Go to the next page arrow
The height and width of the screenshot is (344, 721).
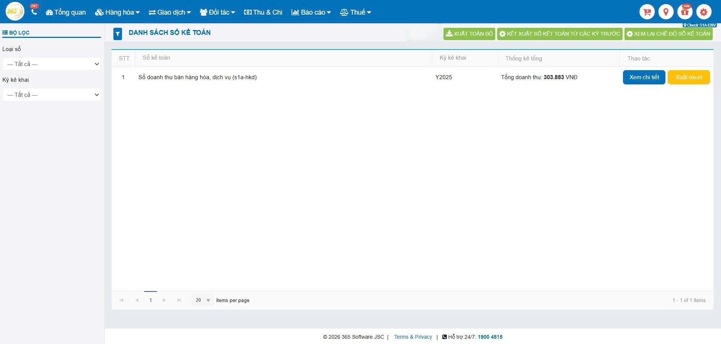pos(164,300)
